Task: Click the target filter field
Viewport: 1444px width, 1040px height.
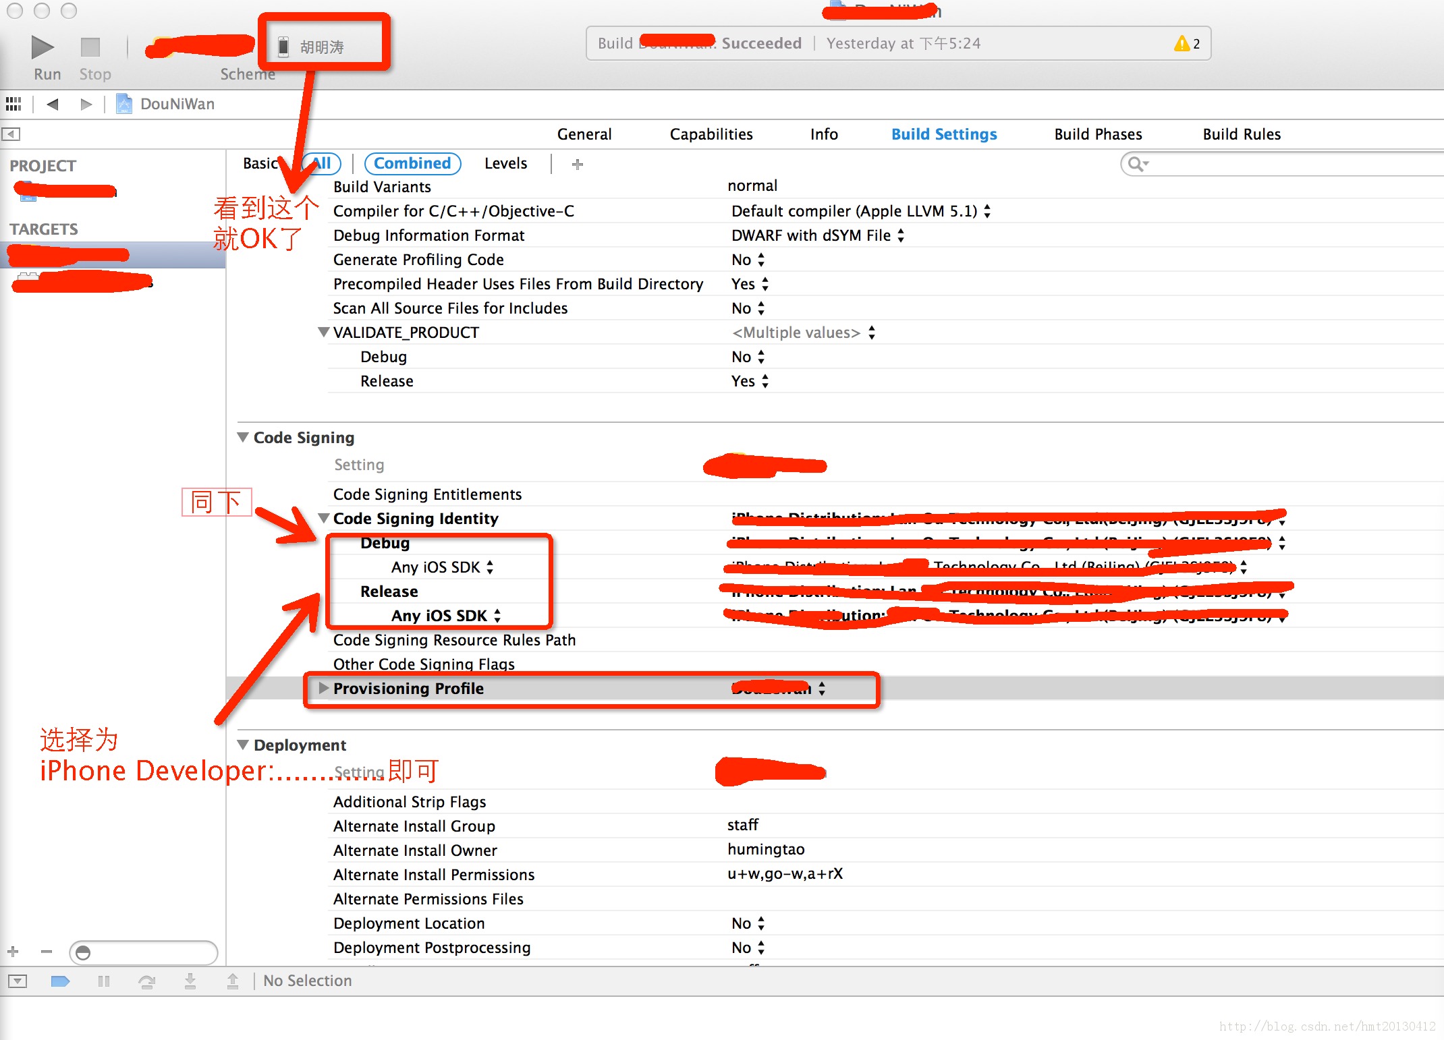Action: [144, 952]
